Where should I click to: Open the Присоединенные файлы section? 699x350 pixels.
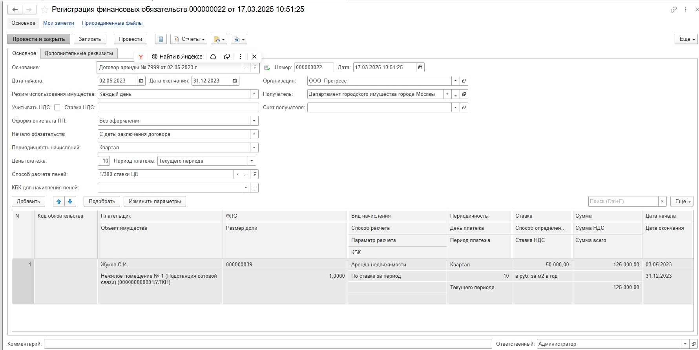click(x=112, y=23)
